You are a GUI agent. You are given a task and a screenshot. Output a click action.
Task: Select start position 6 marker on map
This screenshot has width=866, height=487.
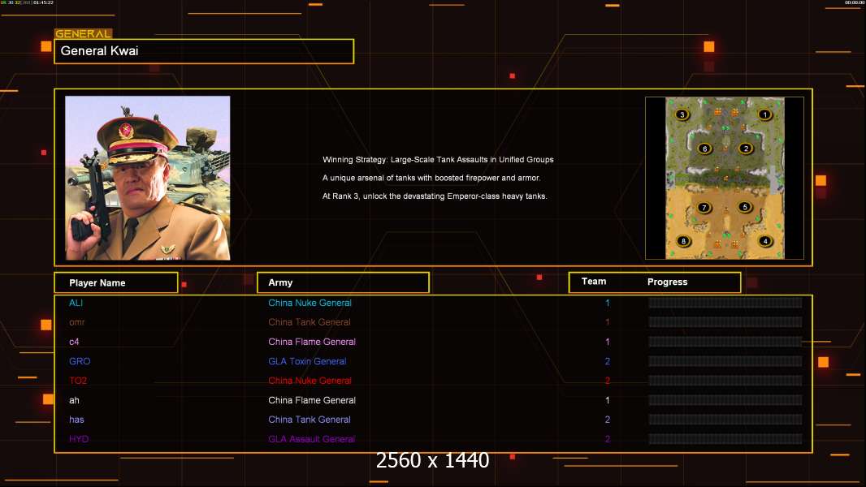pyautogui.click(x=704, y=149)
